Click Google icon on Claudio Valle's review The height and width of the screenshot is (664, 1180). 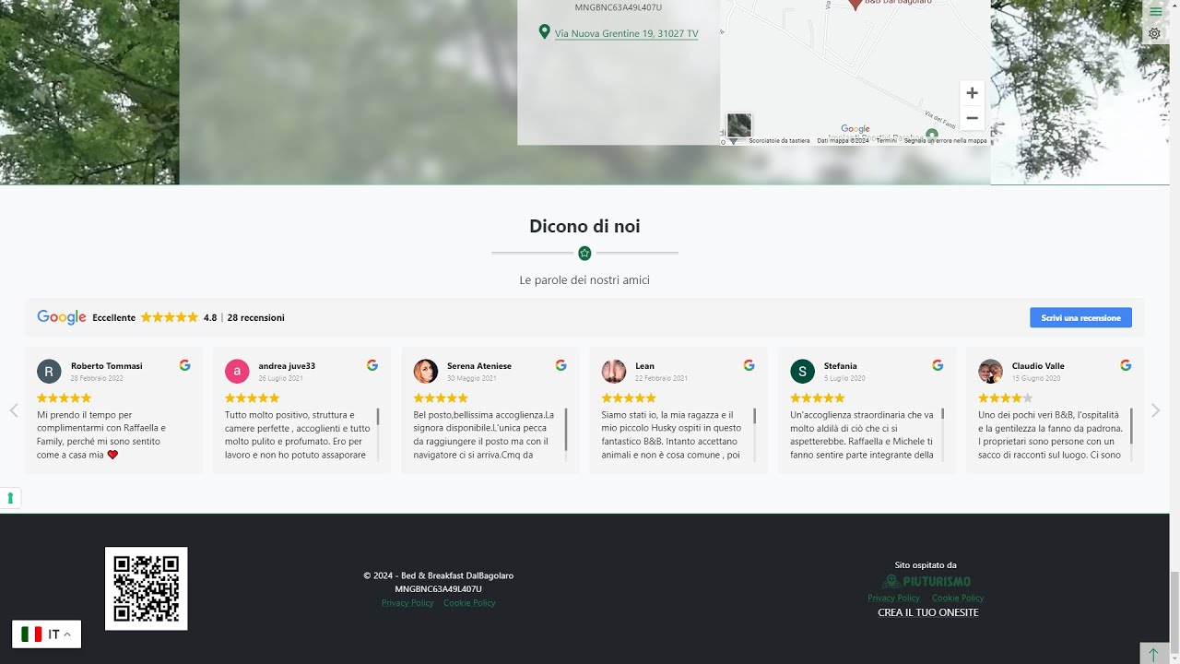[1126, 365]
